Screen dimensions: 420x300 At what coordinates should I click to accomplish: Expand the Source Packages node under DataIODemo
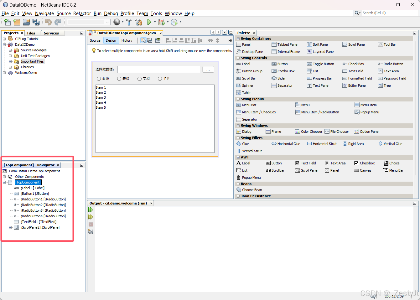tap(10, 50)
